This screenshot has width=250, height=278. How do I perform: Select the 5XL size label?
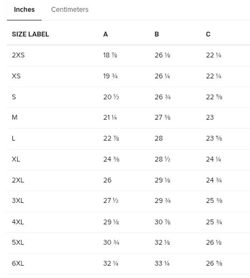click(18, 242)
